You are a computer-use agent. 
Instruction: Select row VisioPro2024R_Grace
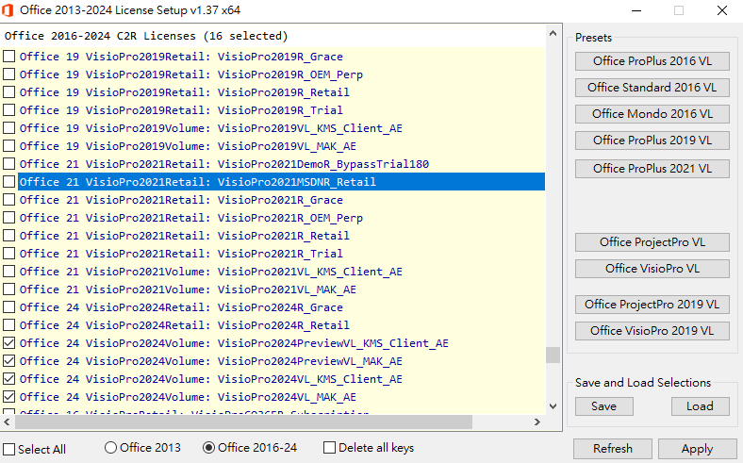pyautogui.click(x=282, y=307)
